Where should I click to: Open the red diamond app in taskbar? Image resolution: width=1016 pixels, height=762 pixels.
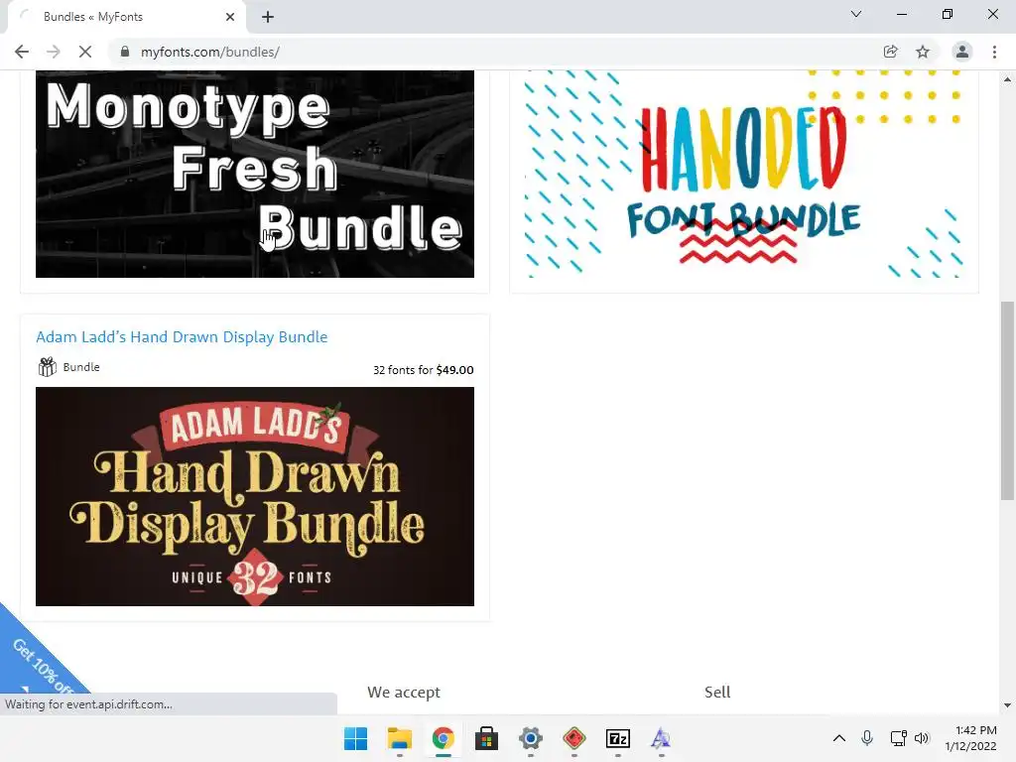(x=574, y=738)
